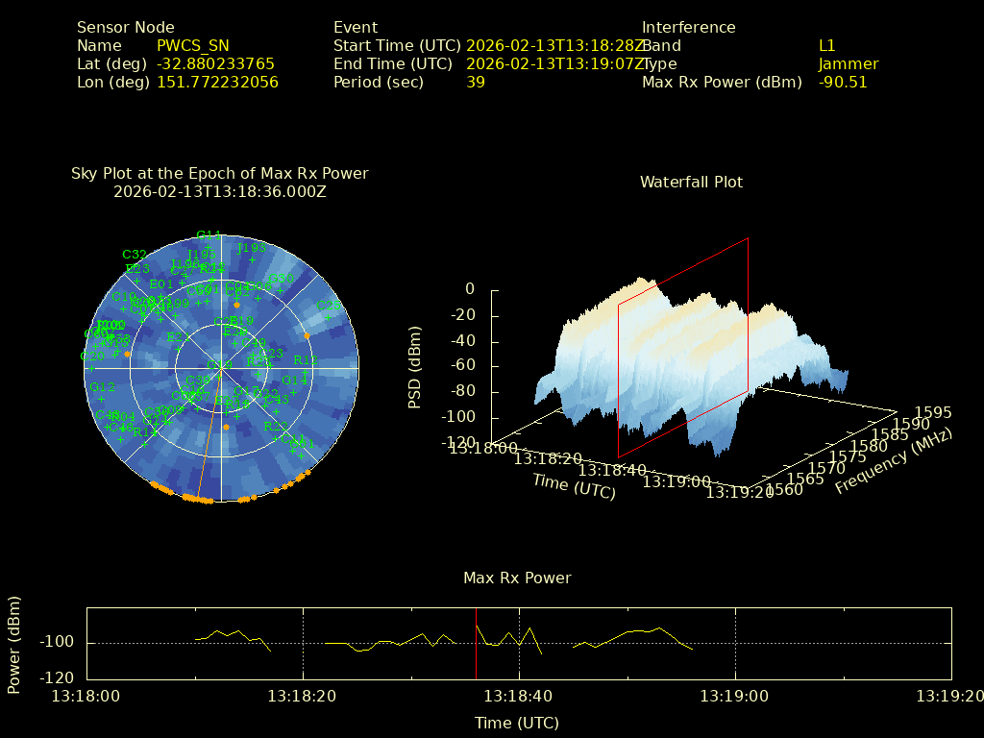Image resolution: width=984 pixels, height=738 pixels.
Task: Click the Waterfall Plot title
Action: [691, 182]
